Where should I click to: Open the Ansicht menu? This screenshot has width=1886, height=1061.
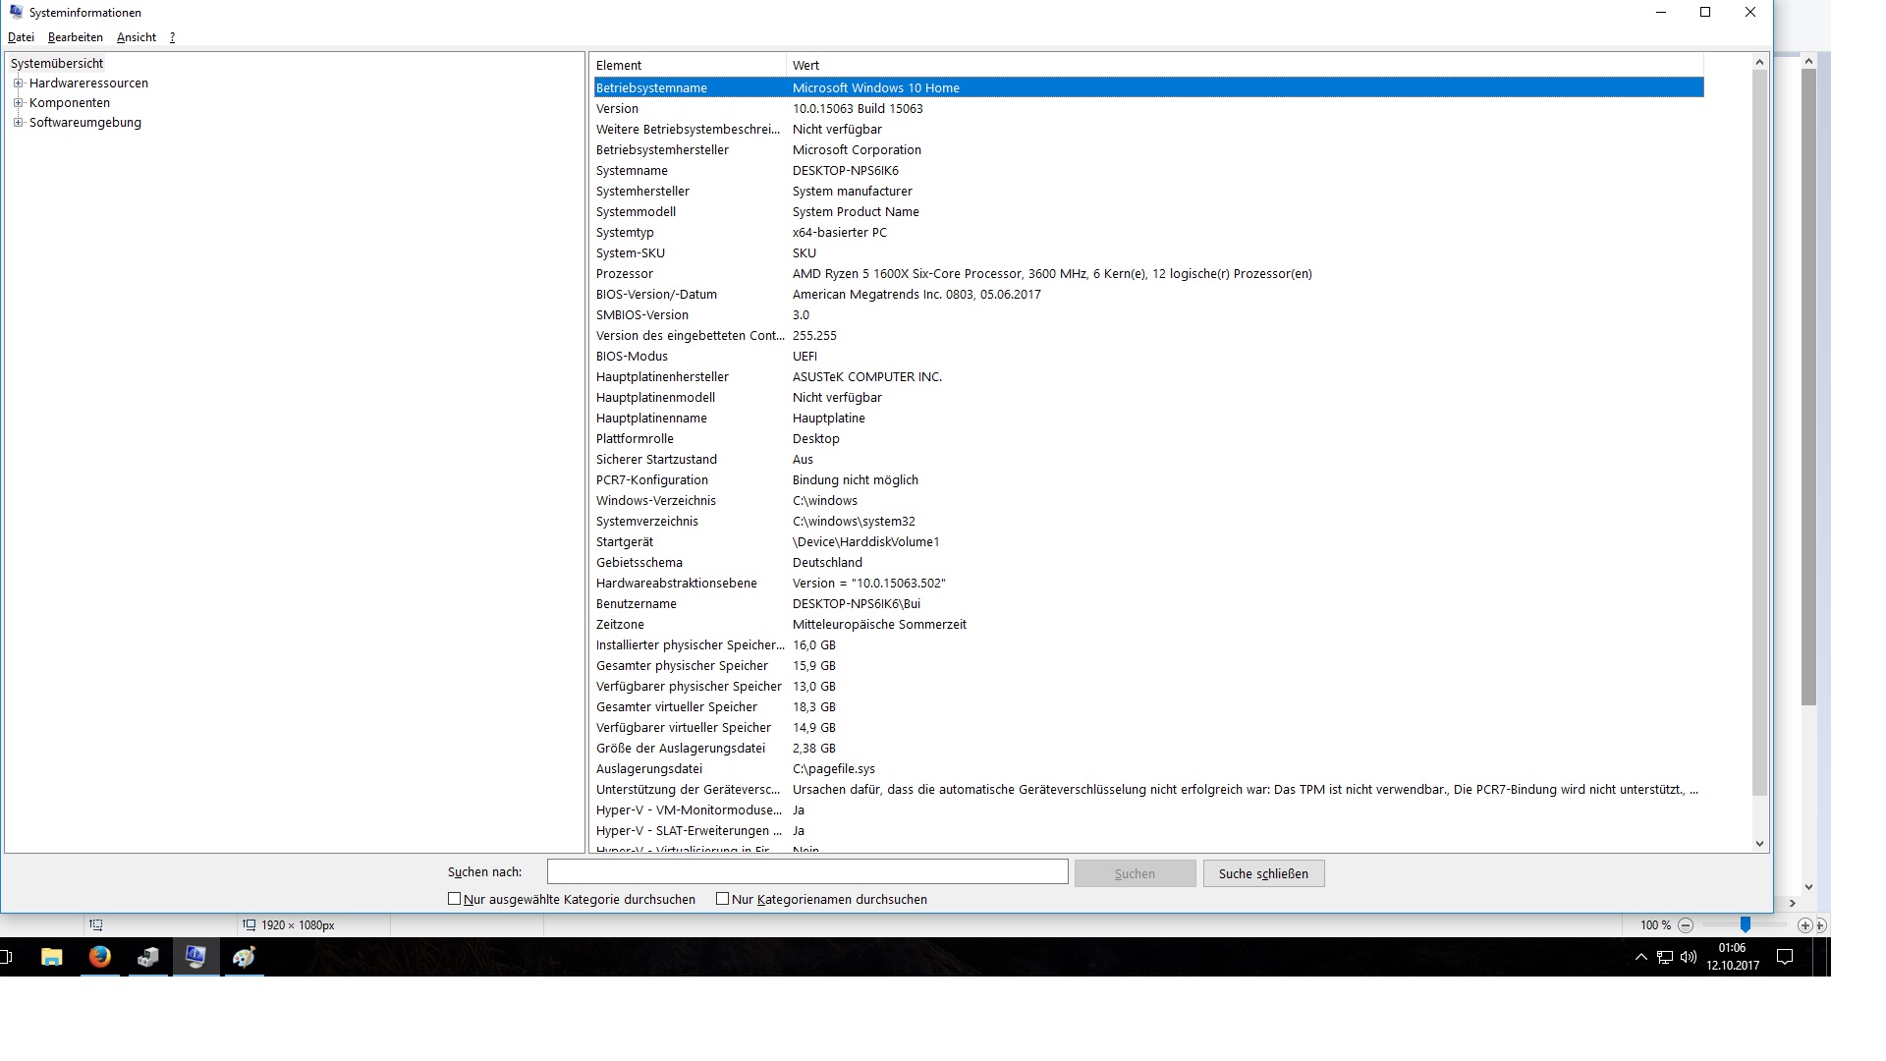tap(136, 37)
